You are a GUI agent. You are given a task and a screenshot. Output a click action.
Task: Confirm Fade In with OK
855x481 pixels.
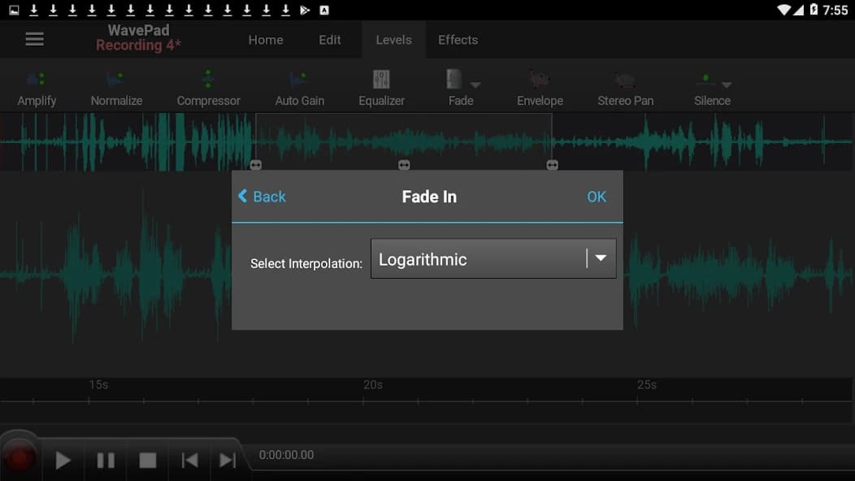pyautogui.click(x=596, y=197)
